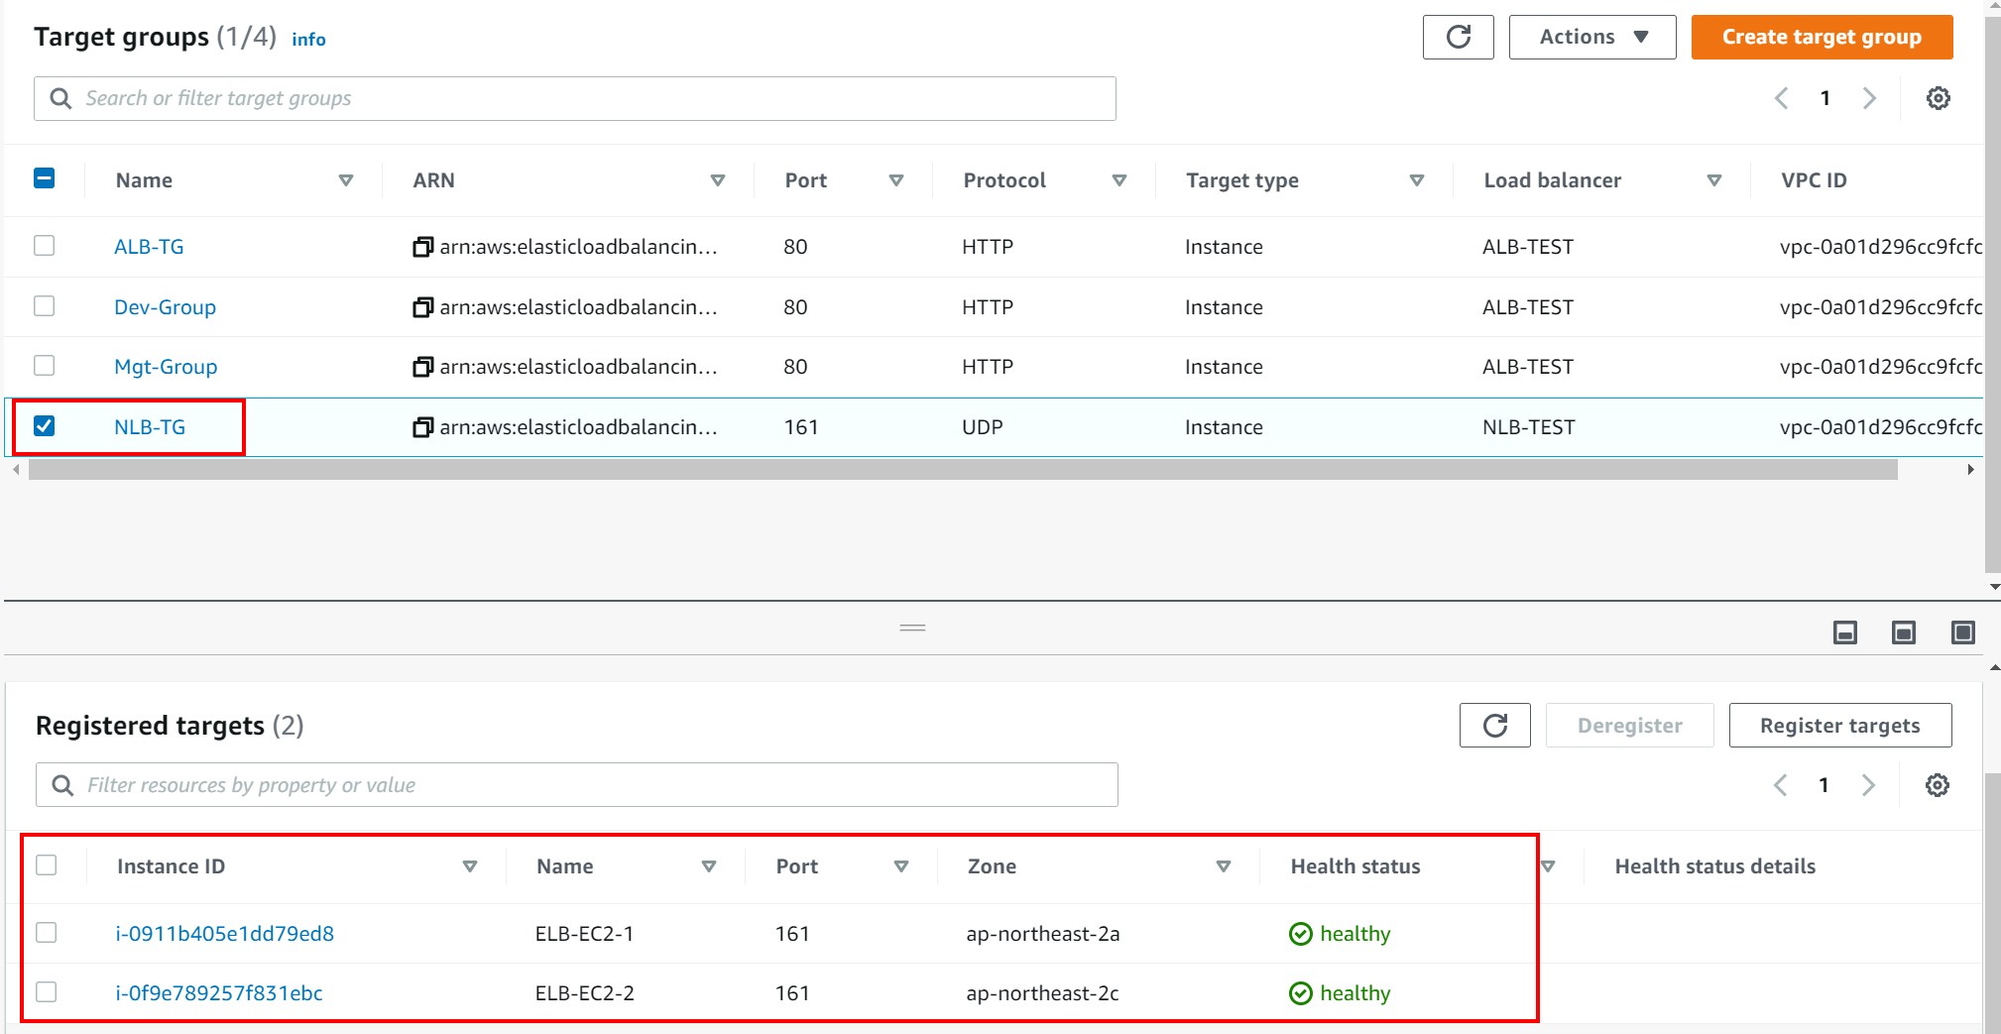Select the ALB-TG checkbox
This screenshot has height=1034, width=2001.
click(x=45, y=245)
